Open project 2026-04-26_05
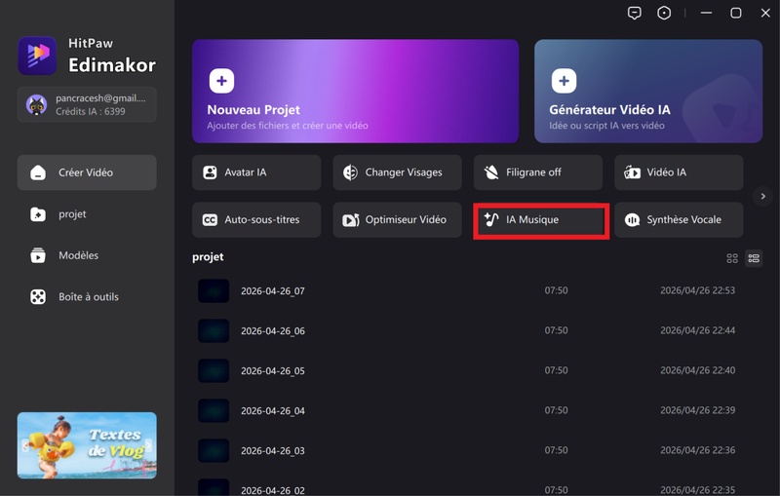This screenshot has width=780, height=496. pyautogui.click(x=477, y=370)
